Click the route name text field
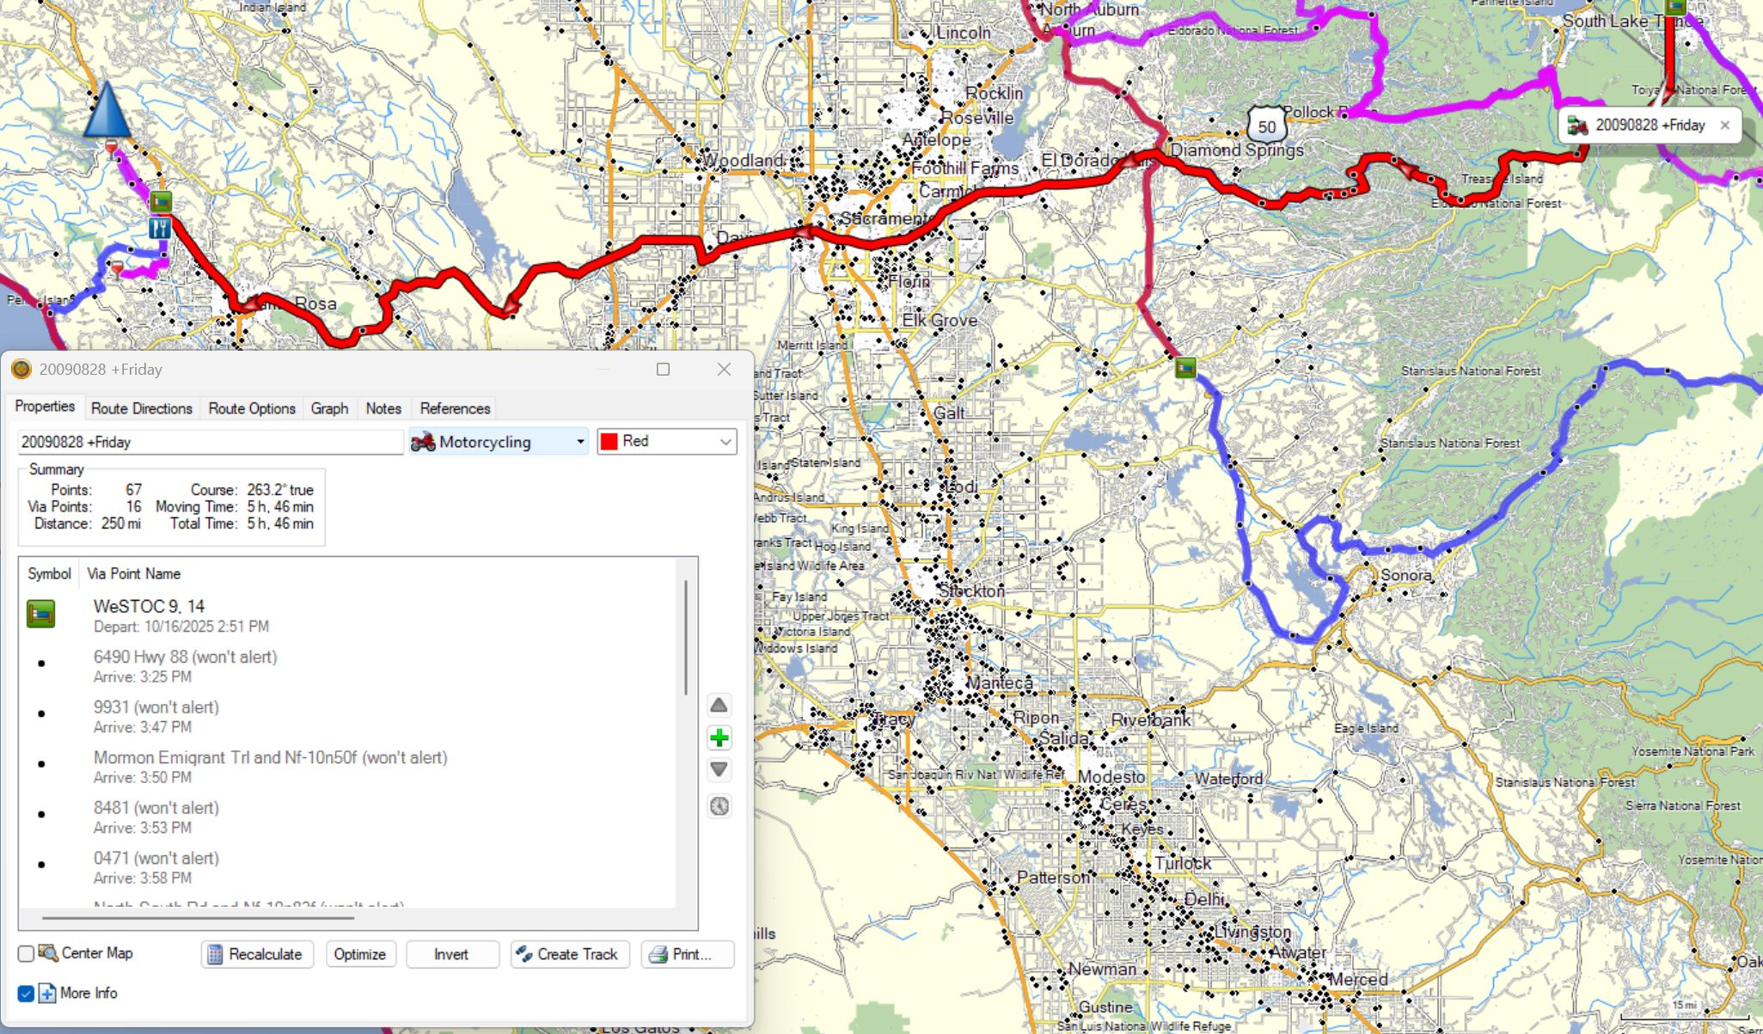 [x=210, y=442]
